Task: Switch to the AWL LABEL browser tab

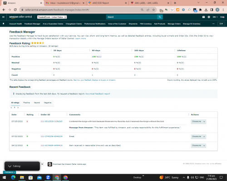Action: (x=150, y=3)
